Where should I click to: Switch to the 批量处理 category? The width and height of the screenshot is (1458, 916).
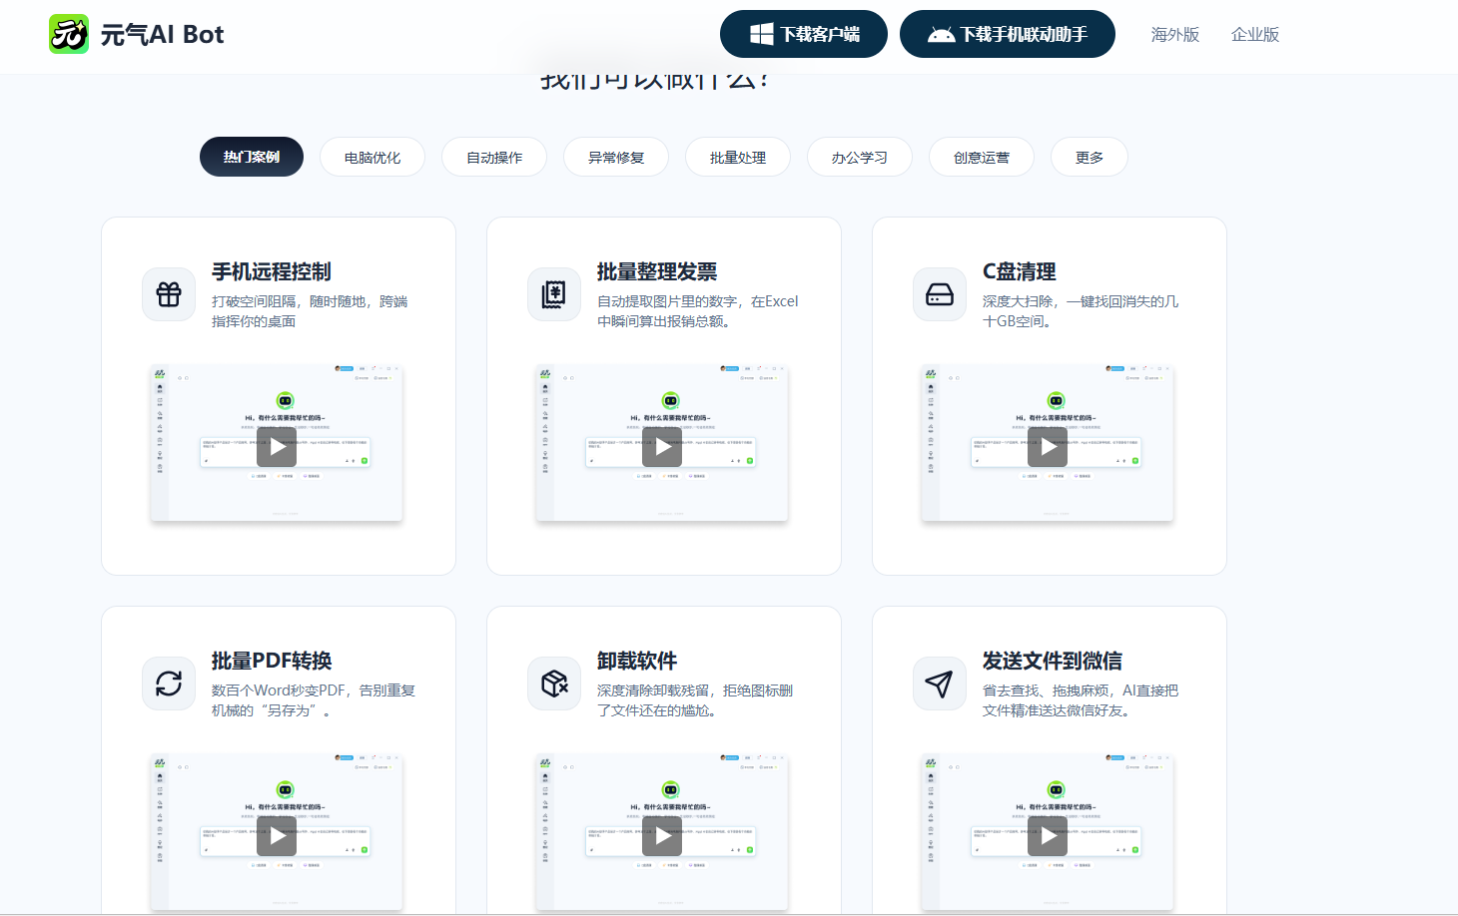click(x=737, y=157)
